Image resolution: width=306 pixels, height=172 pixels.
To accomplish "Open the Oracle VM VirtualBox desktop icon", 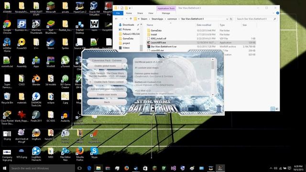I will [x=94, y=9].
